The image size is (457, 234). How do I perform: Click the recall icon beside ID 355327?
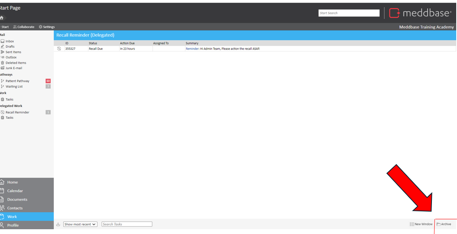[x=59, y=49]
